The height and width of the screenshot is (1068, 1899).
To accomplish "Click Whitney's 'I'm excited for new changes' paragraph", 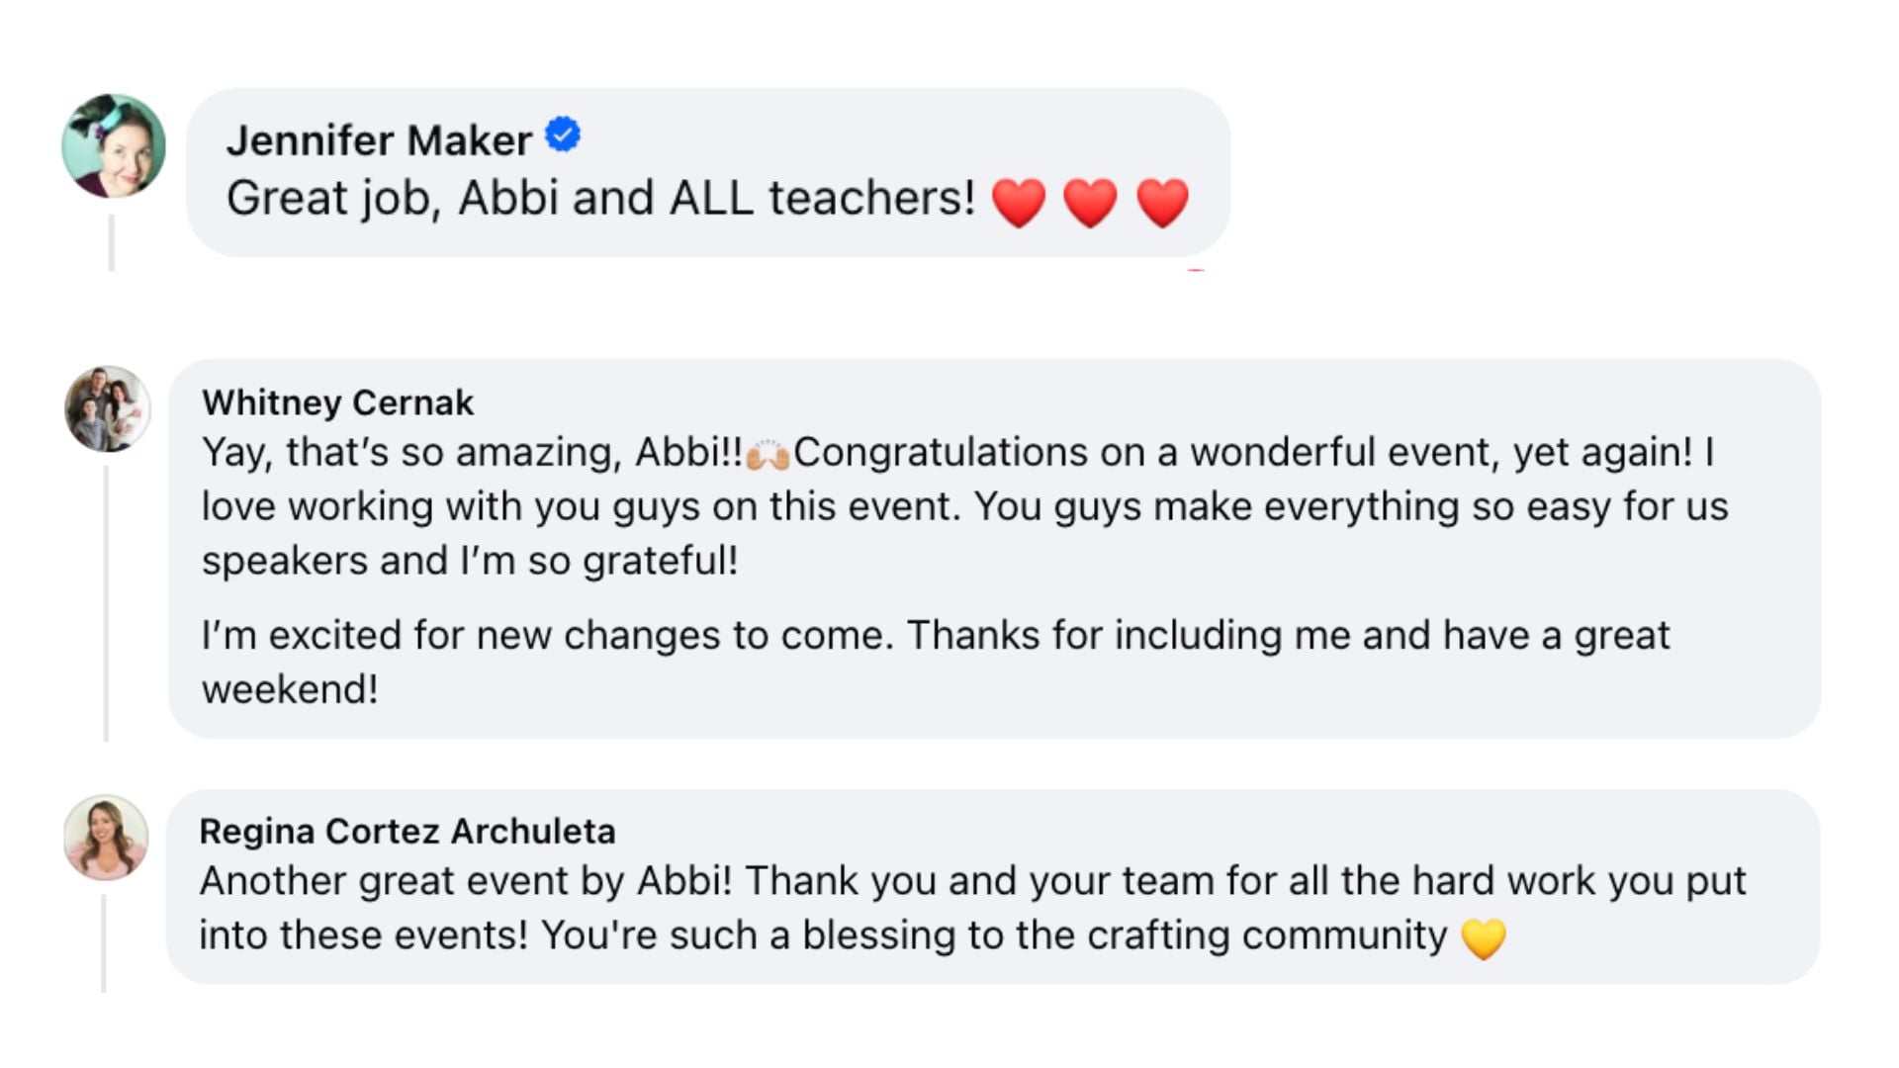I will point(935,636).
